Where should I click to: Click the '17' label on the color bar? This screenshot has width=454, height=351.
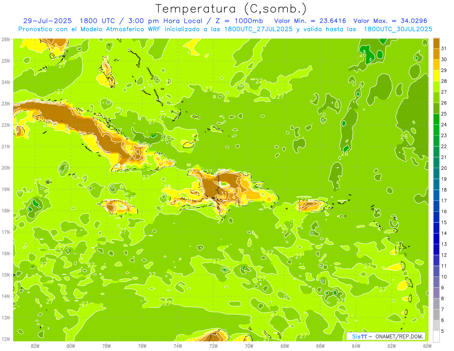pyautogui.click(x=444, y=201)
